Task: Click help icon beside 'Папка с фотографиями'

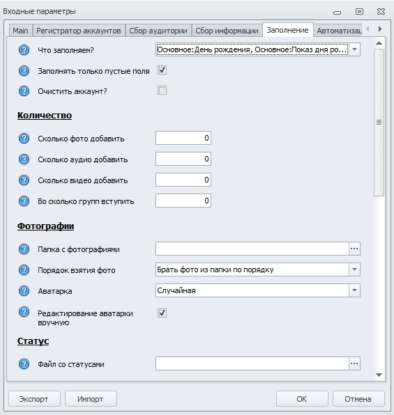Action: [x=24, y=249]
